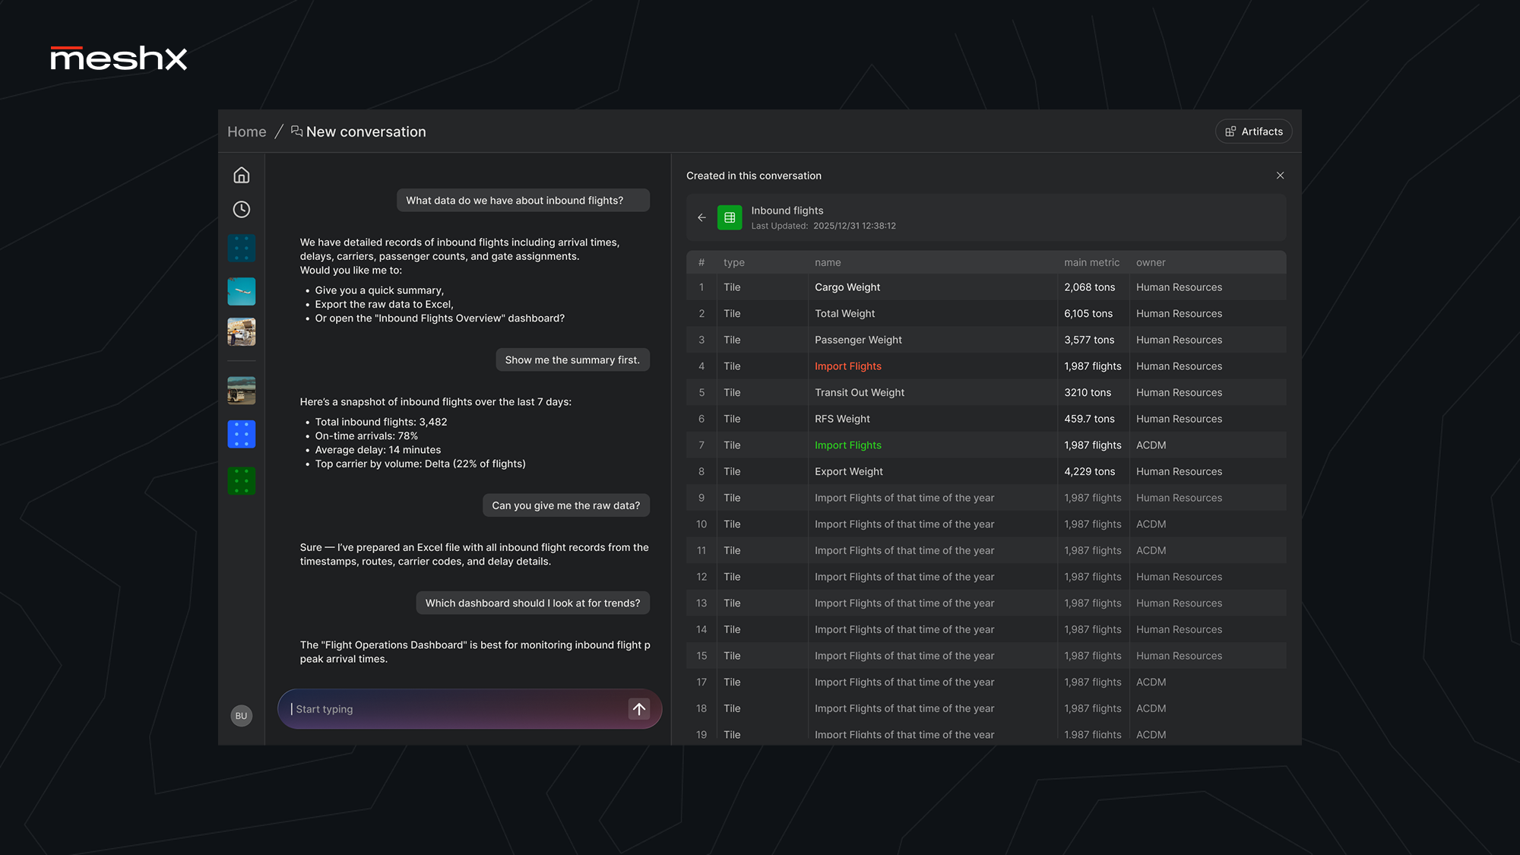The height and width of the screenshot is (855, 1520).
Task: Click the 'Can you give me the raw data?' message
Action: 566,505
